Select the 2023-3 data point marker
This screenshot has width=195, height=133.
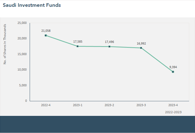tap(141, 48)
